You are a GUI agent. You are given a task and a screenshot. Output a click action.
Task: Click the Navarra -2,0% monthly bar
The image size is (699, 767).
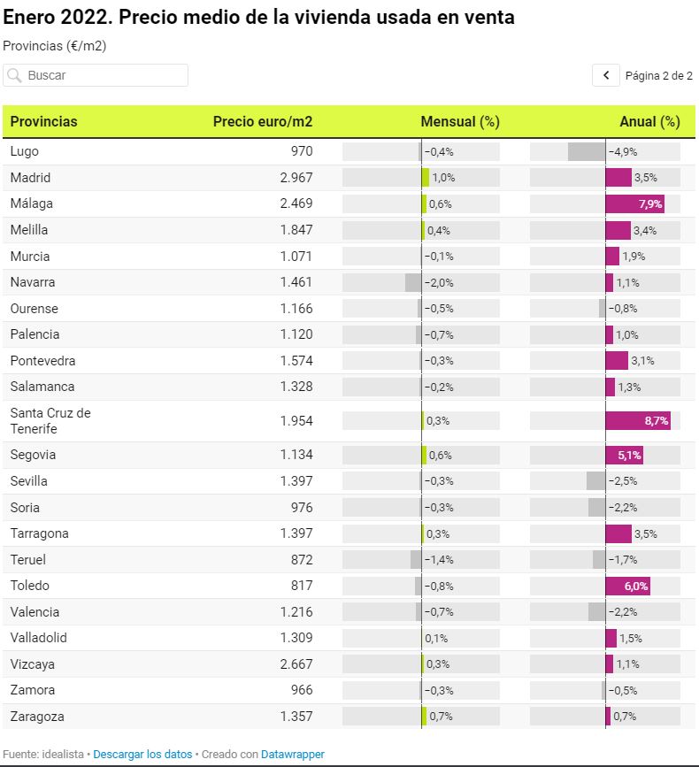tap(413, 283)
